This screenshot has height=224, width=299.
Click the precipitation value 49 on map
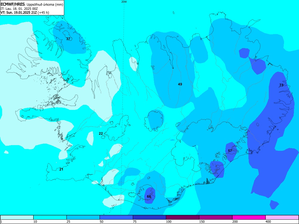point(180,84)
